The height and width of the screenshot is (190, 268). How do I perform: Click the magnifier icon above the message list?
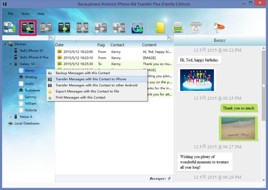click(170, 38)
